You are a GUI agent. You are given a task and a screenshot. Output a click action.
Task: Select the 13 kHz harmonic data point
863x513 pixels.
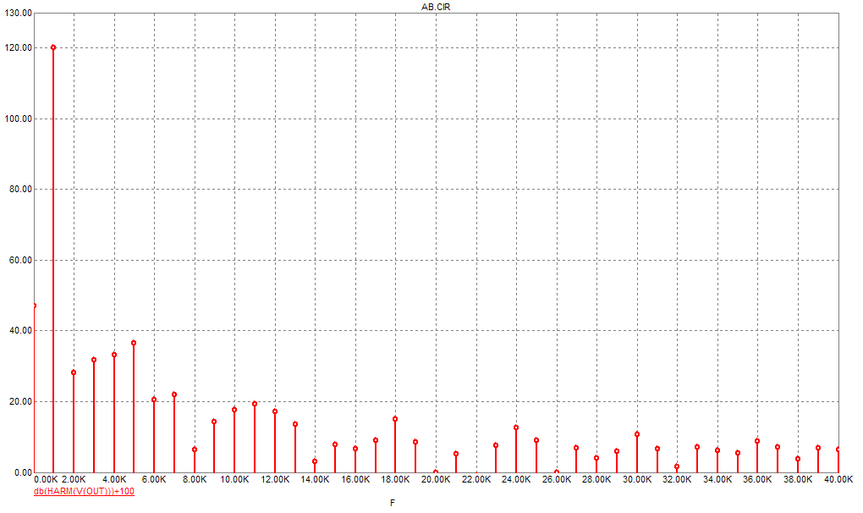pyautogui.click(x=295, y=424)
